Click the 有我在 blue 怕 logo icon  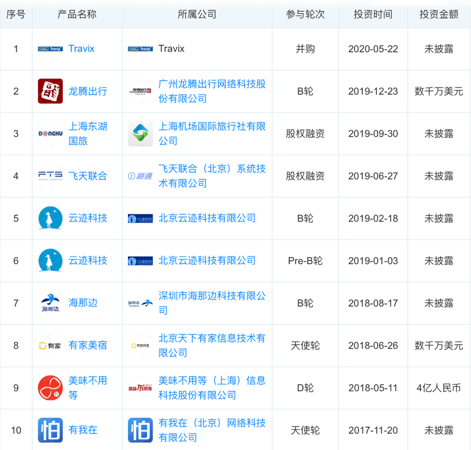[x=50, y=430]
